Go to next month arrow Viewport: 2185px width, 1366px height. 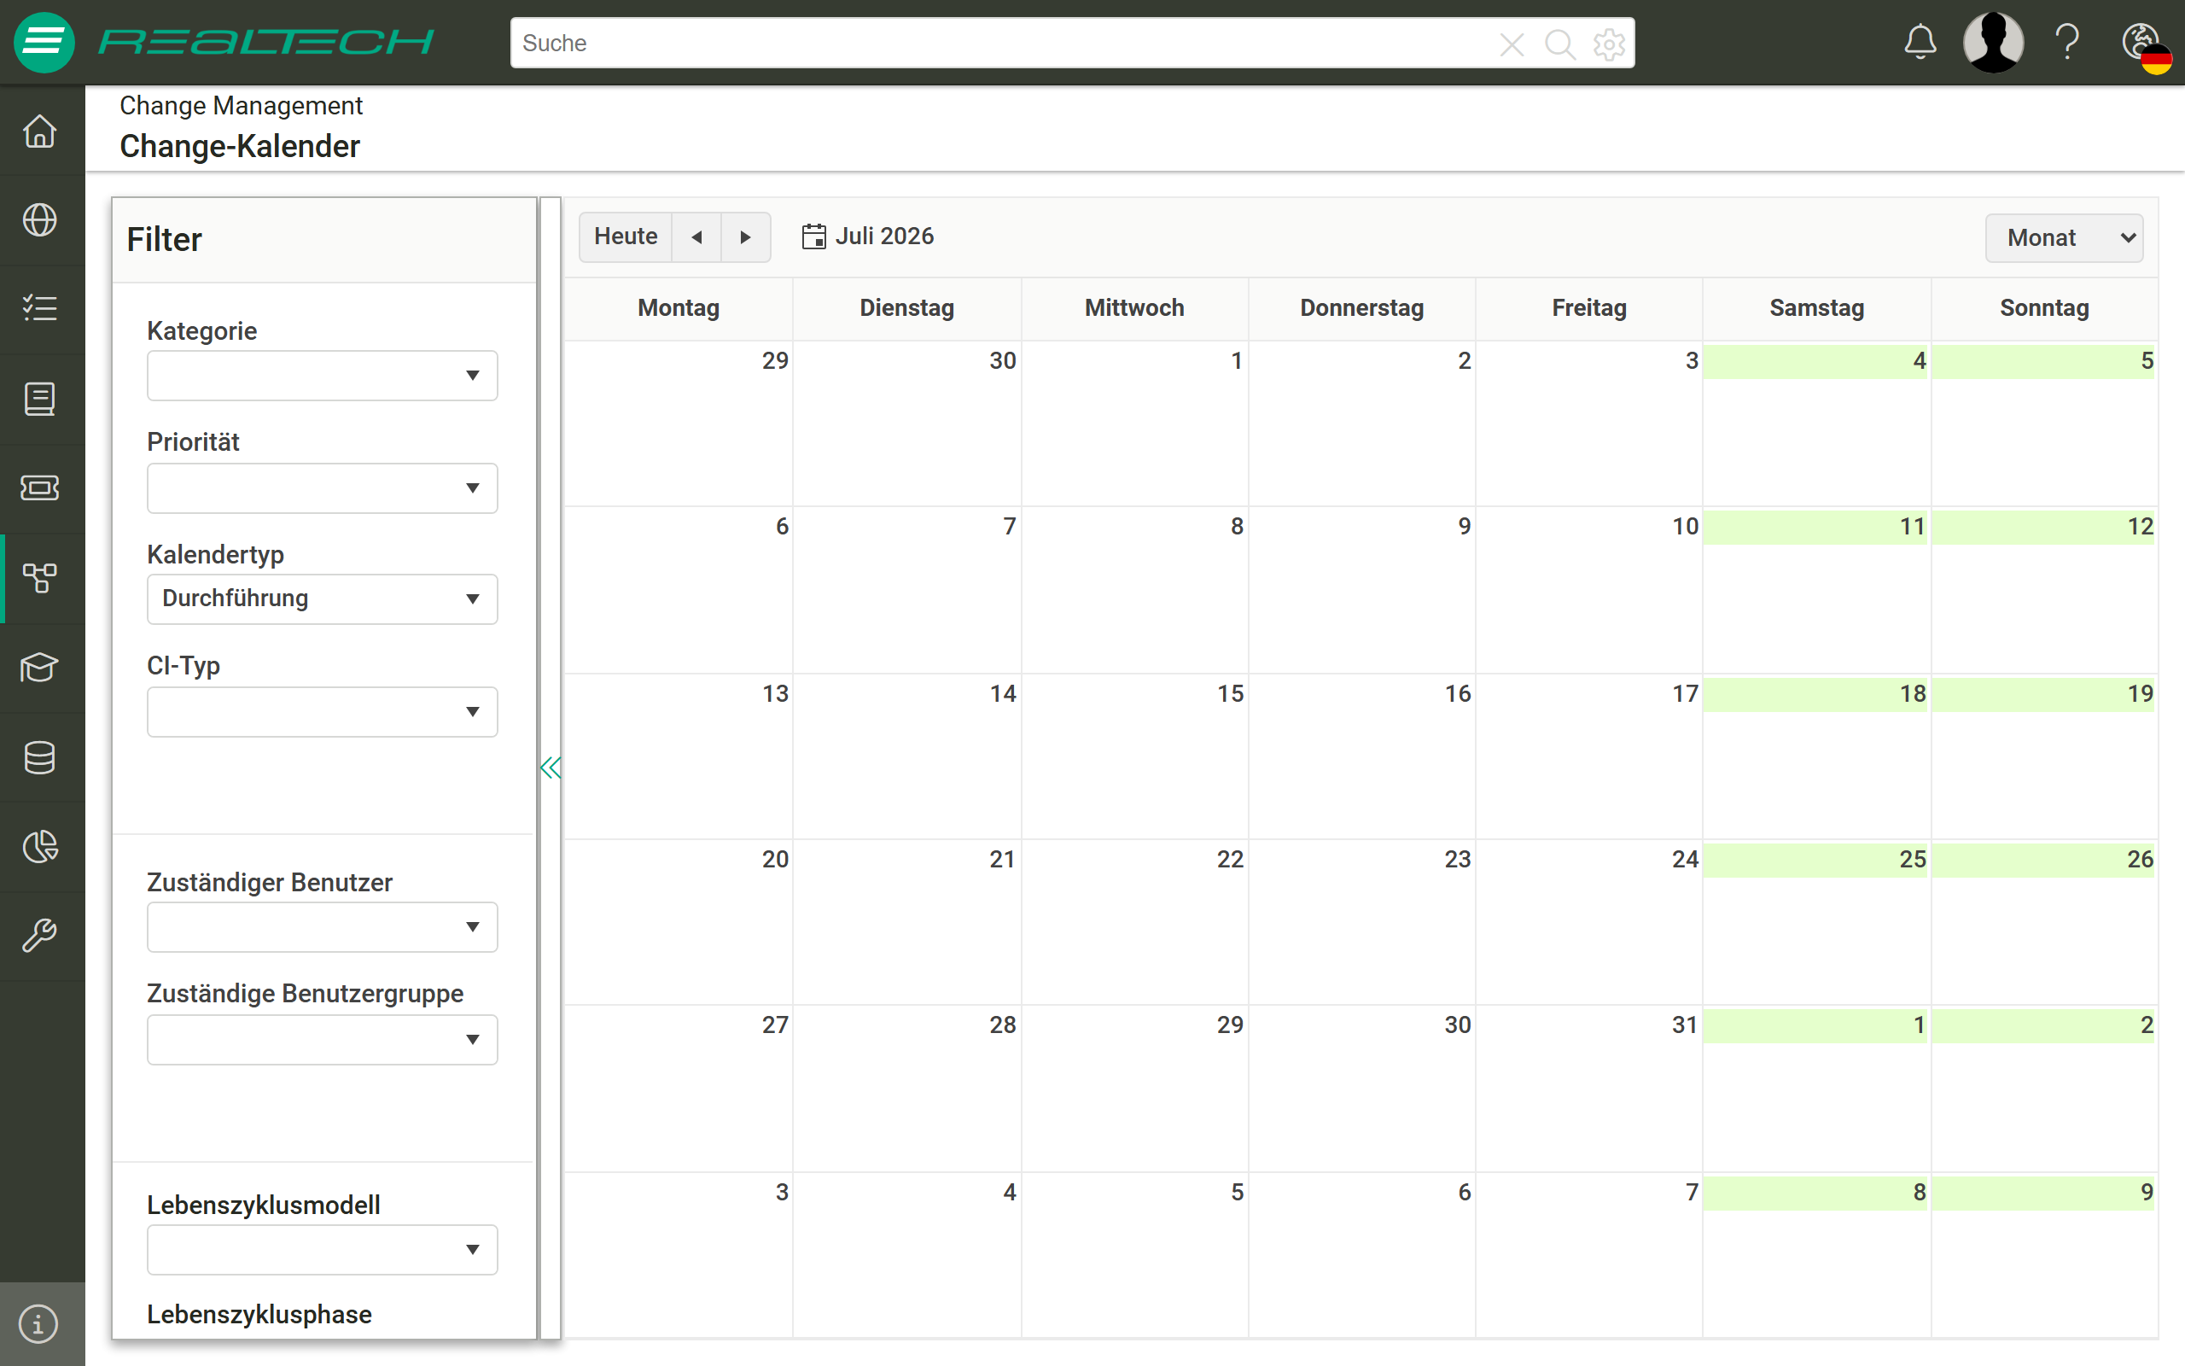point(746,236)
